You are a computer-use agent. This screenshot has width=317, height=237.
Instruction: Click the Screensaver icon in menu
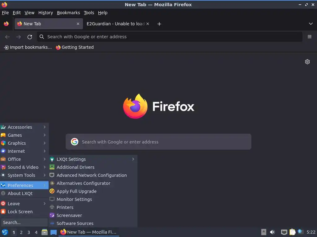pyautogui.click(x=52, y=215)
